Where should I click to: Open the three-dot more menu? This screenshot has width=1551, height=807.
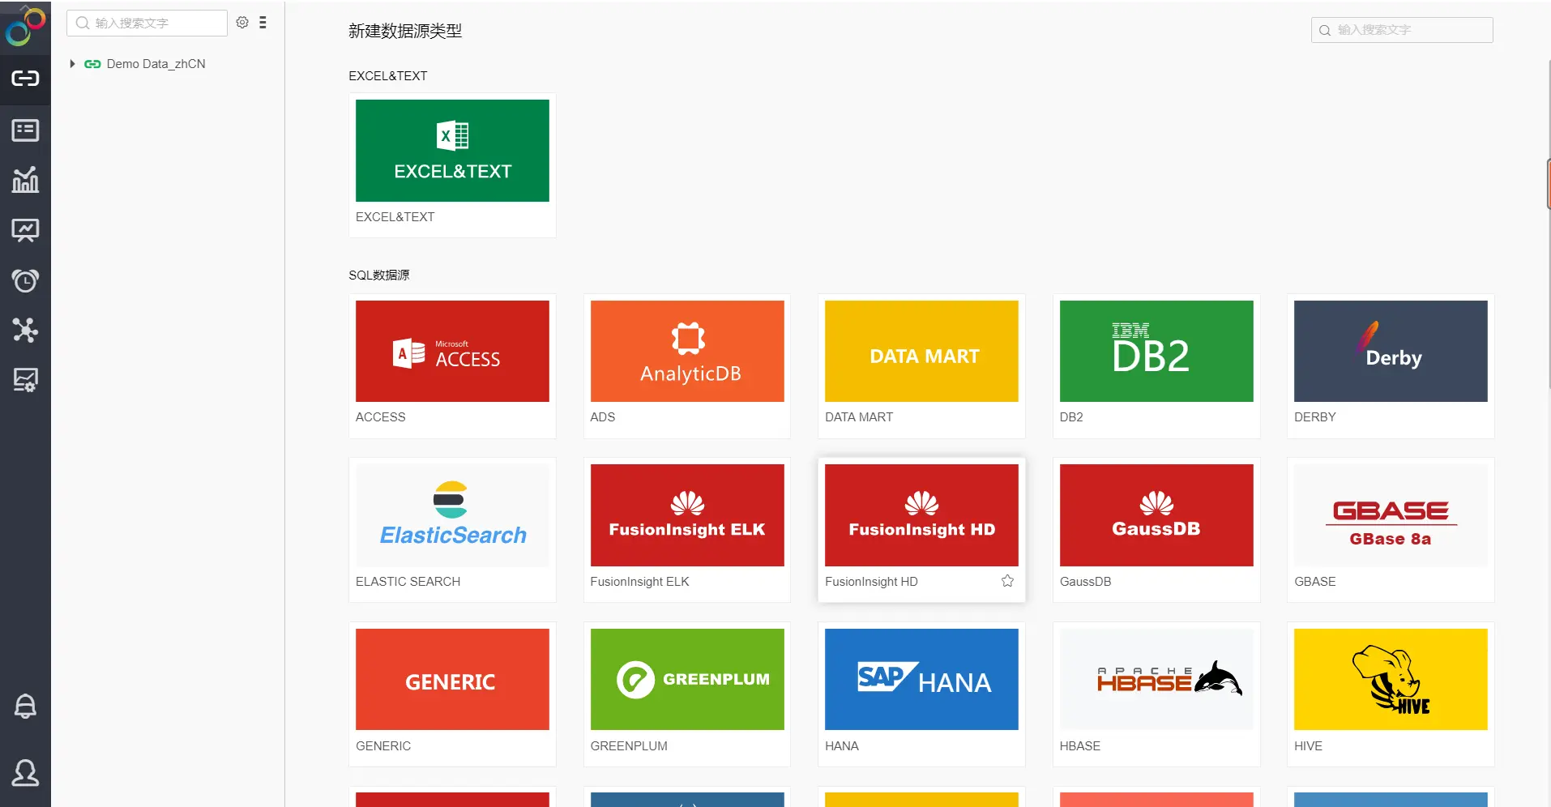pos(263,23)
